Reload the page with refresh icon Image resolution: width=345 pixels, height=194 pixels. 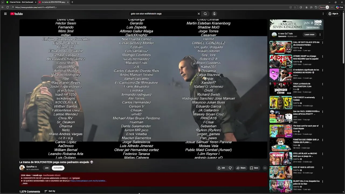pos(7,7)
